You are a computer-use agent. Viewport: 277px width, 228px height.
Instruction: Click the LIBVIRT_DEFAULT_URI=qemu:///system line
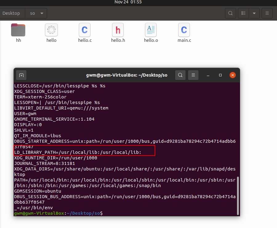(61, 108)
